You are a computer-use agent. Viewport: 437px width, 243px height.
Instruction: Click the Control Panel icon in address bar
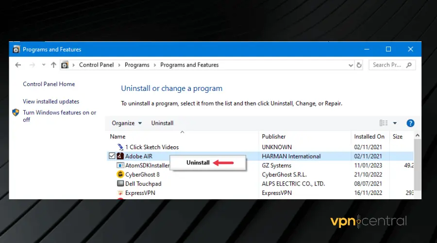[x=65, y=65]
